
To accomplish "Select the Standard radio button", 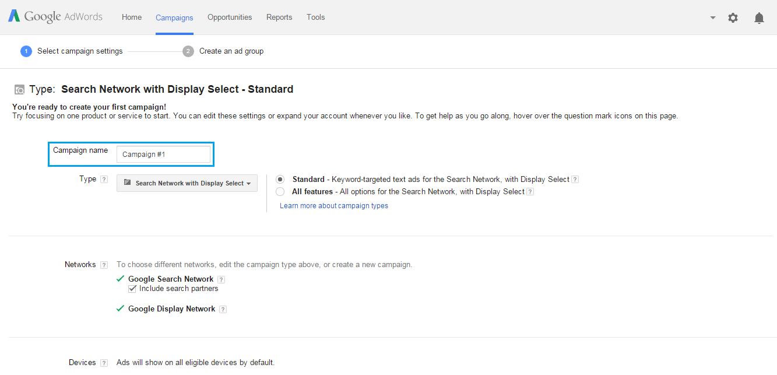I will pos(280,179).
